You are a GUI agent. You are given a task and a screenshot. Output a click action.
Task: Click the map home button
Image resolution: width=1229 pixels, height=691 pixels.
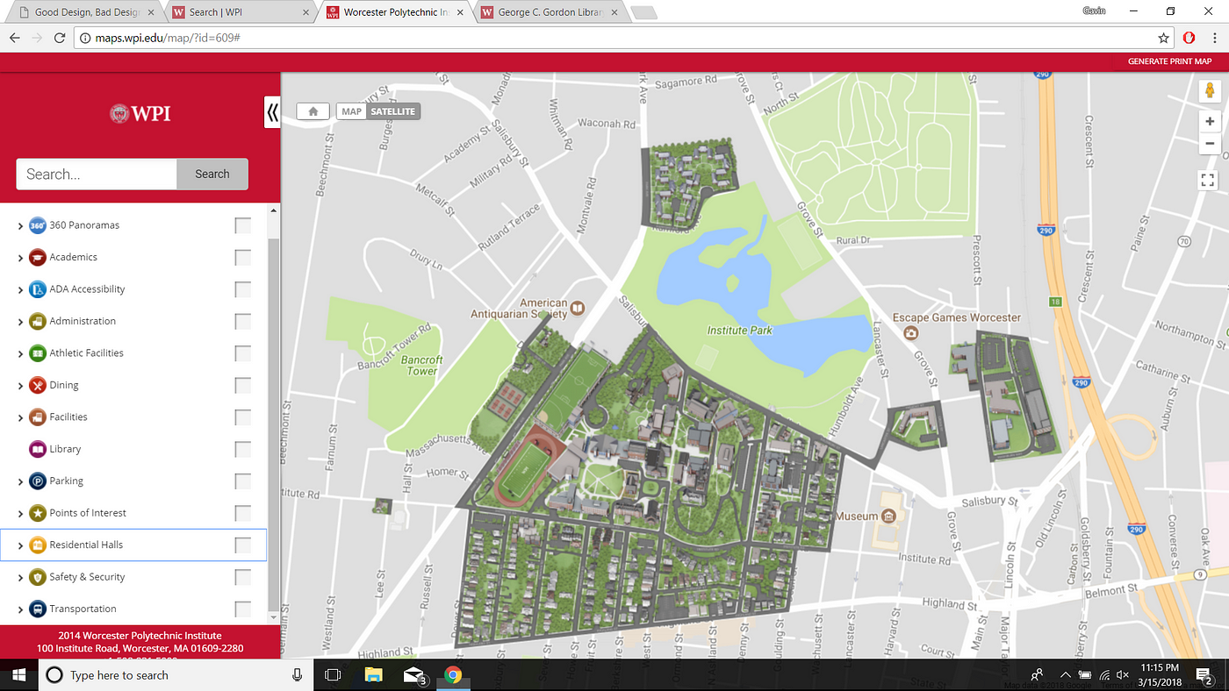(313, 111)
